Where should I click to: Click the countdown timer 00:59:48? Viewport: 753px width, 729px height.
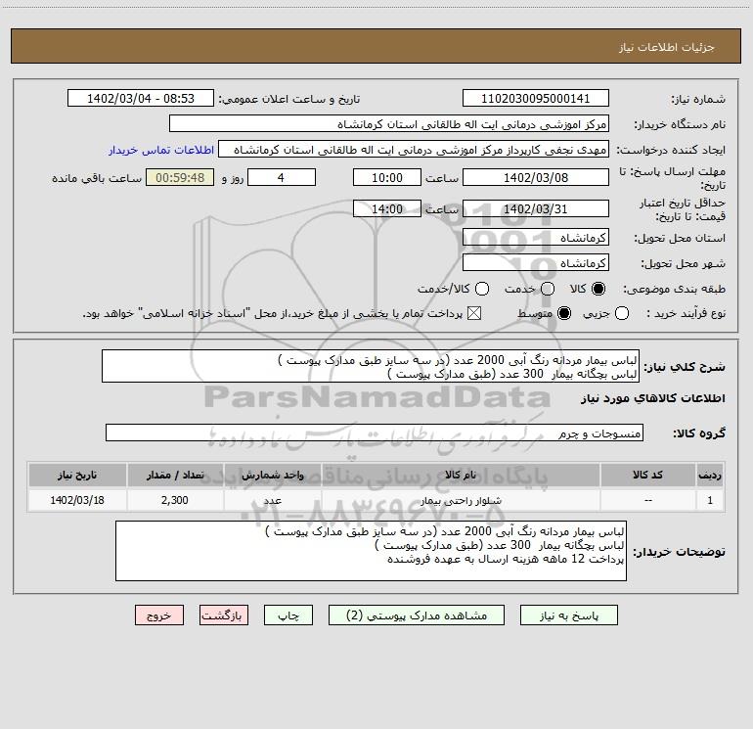tap(180, 177)
